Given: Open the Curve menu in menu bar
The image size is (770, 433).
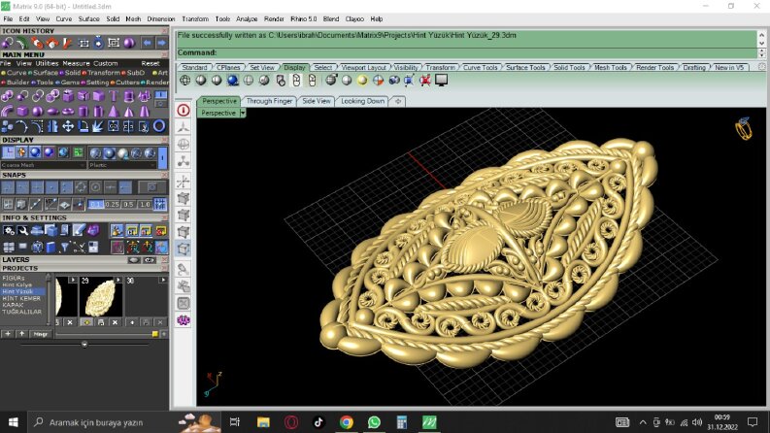Looking at the screenshot, I should coord(64,18).
